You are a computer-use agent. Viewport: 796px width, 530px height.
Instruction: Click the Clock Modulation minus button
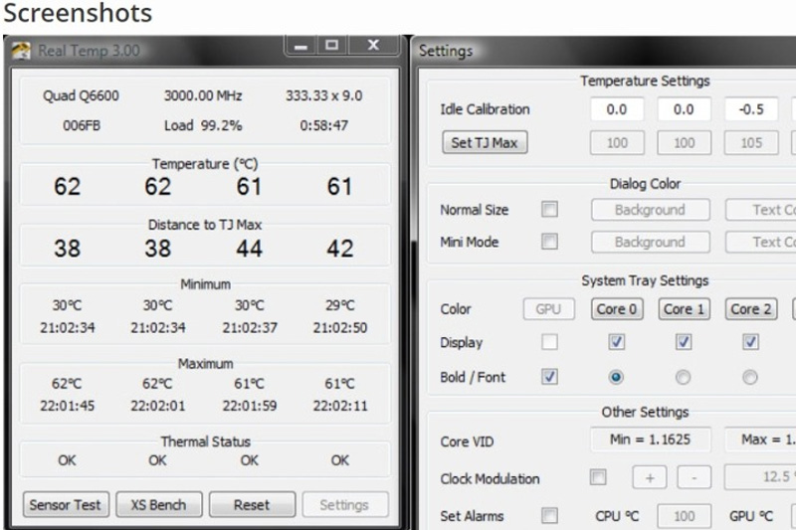pyautogui.click(x=694, y=477)
